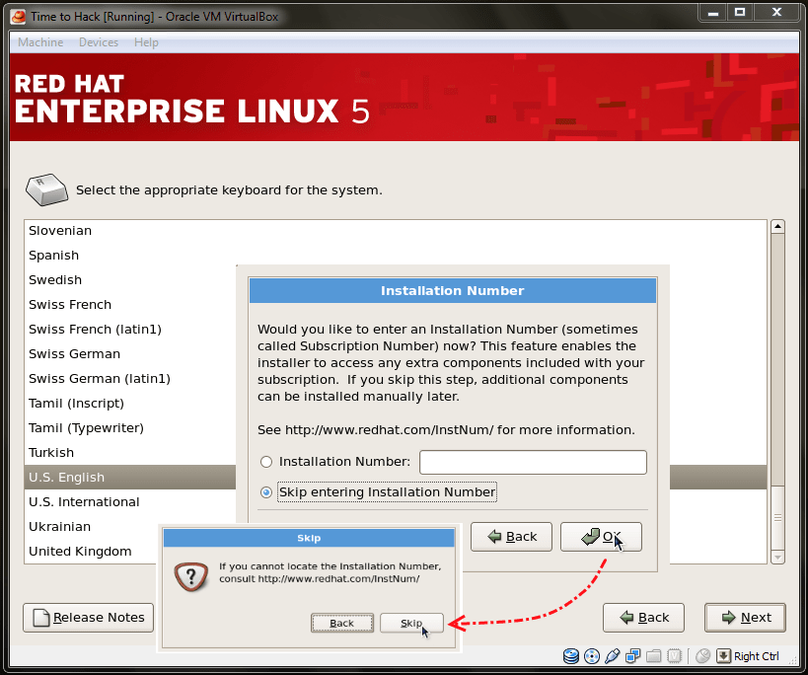
Task: Click Back button in the Skip dialog
Action: [342, 623]
